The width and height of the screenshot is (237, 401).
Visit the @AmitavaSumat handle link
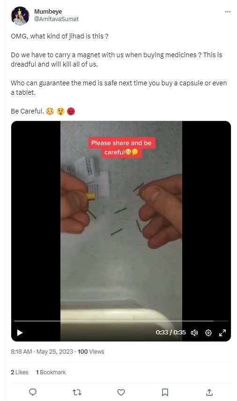(x=57, y=19)
